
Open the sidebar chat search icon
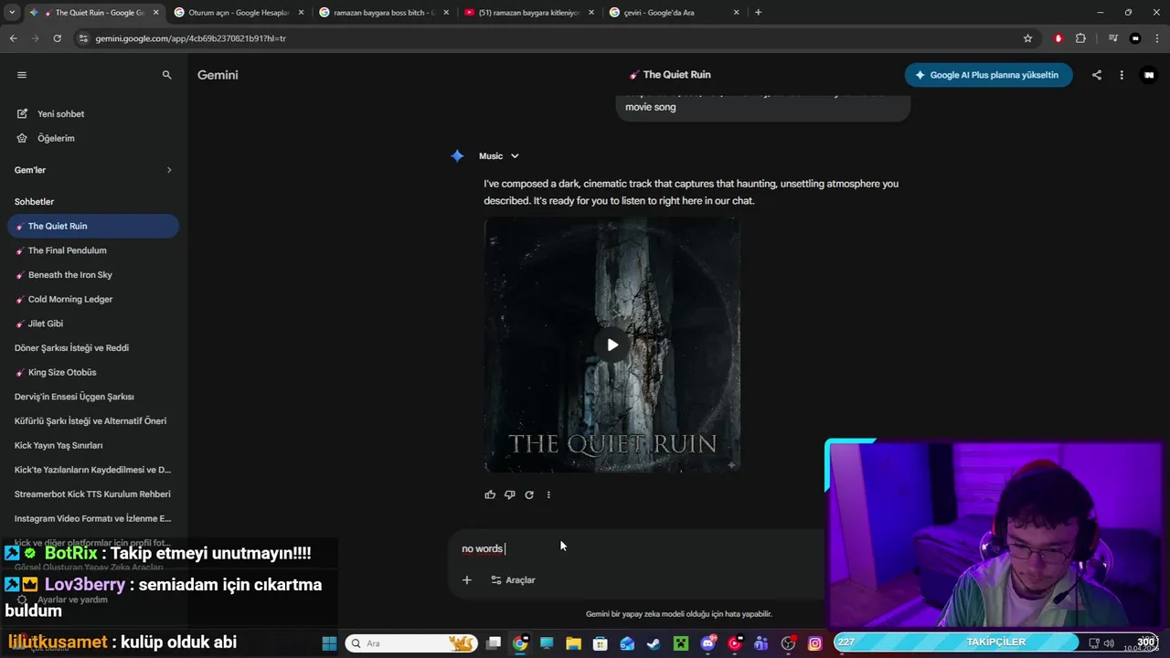tap(166, 75)
